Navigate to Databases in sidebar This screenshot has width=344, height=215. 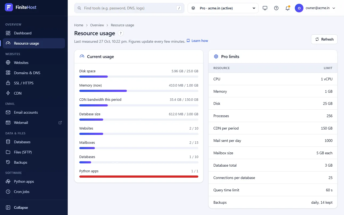pyautogui.click(x=34, y=142)
